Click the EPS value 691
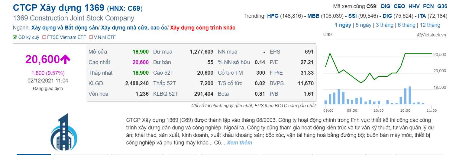This screenshot has height=155, width=472. pyautogui.click(x=309, y=52)
